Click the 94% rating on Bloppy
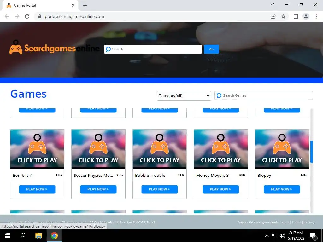This screenshot has height=242, width=323. point(303,175)
